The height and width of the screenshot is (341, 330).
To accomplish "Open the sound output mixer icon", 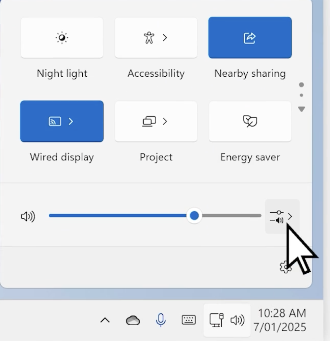I will point(276,217).
